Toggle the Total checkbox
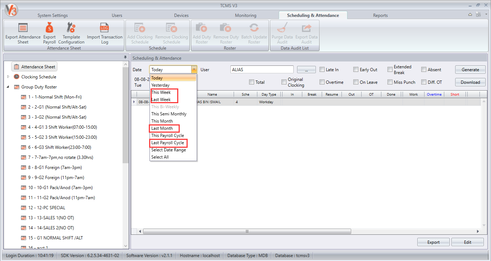 point(252,82)
